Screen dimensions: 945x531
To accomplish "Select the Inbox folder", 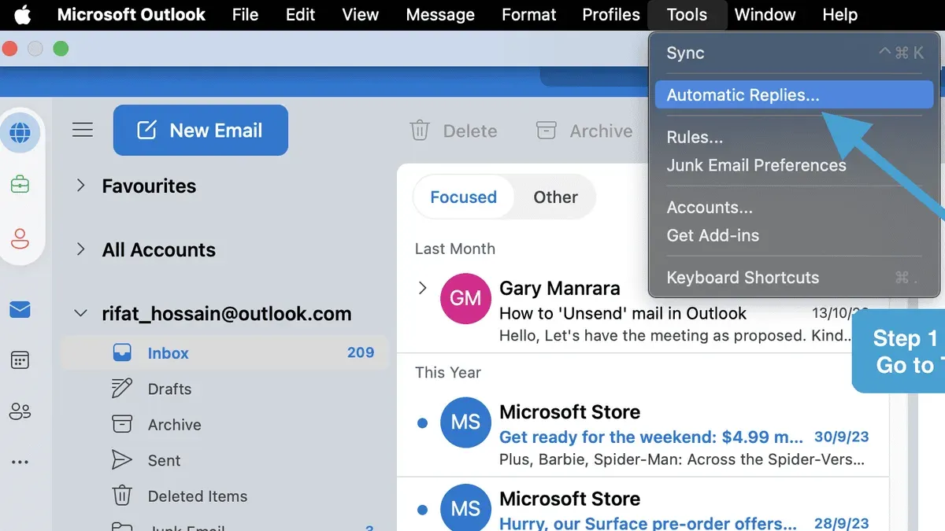I will pyautogui.click(x=224, y=353).
